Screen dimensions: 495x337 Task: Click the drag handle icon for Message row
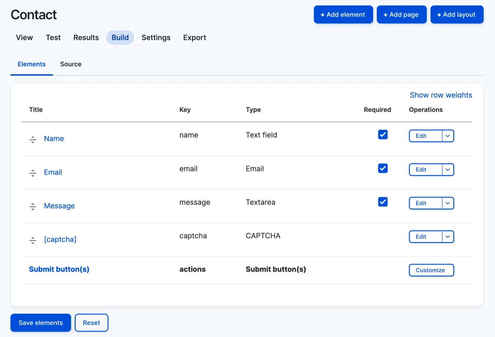pyautogui.click(x=33, y=207)
